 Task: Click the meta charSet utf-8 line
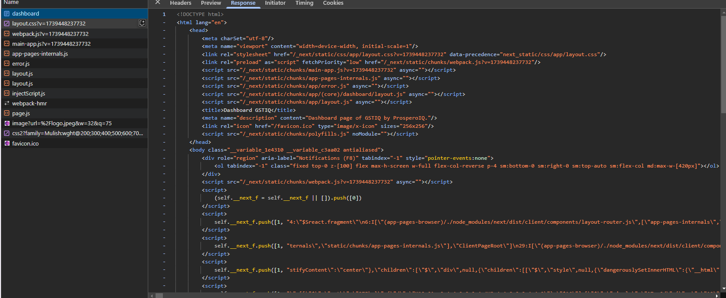(x=238, y=38)
